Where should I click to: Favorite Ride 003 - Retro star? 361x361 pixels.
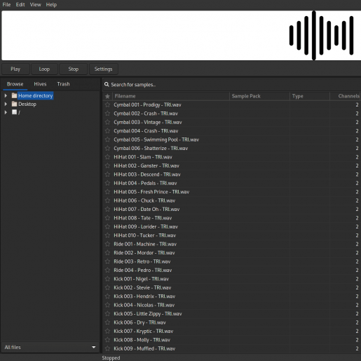[107, 261]
